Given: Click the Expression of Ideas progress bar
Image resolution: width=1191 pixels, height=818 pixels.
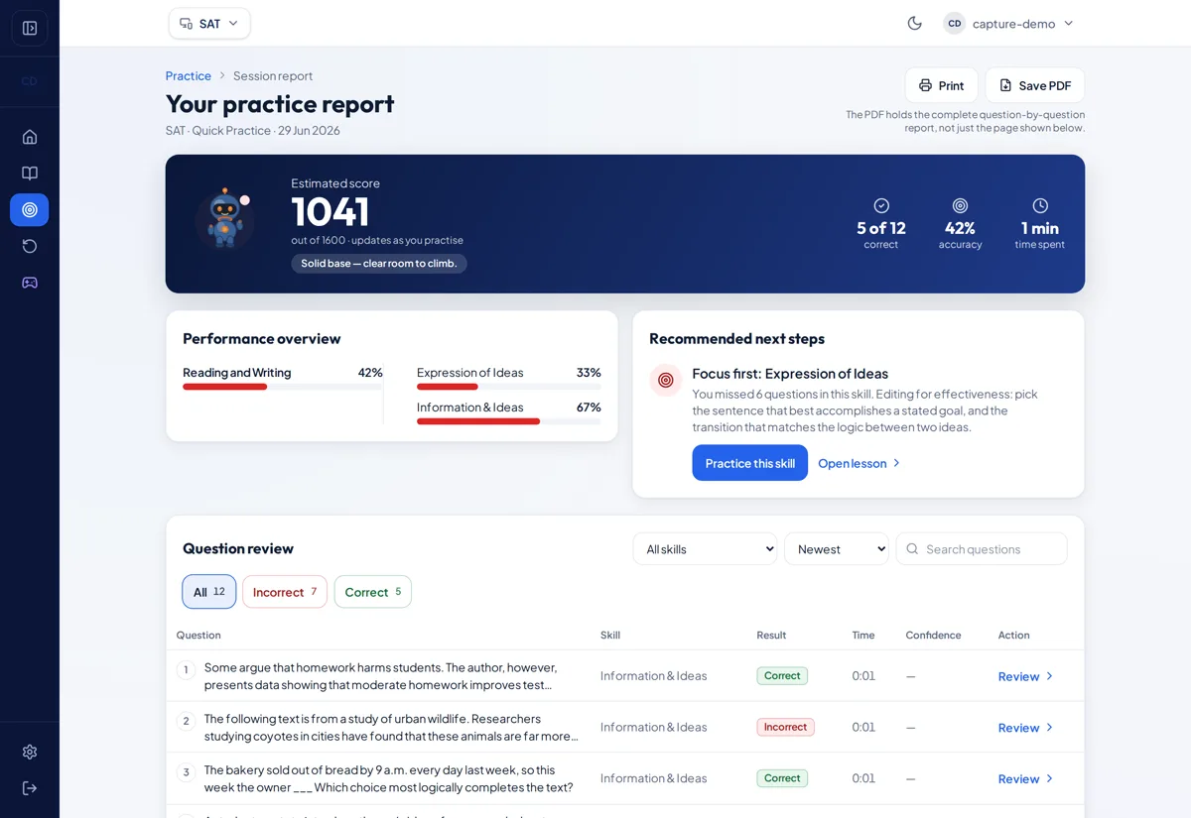Looking at the screenshot, I should click(508, 387).
